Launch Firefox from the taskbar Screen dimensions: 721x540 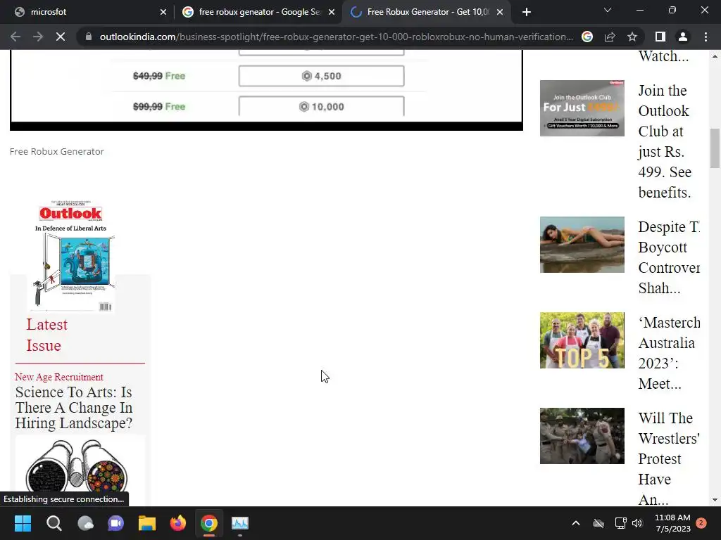[x=178, y=523]
